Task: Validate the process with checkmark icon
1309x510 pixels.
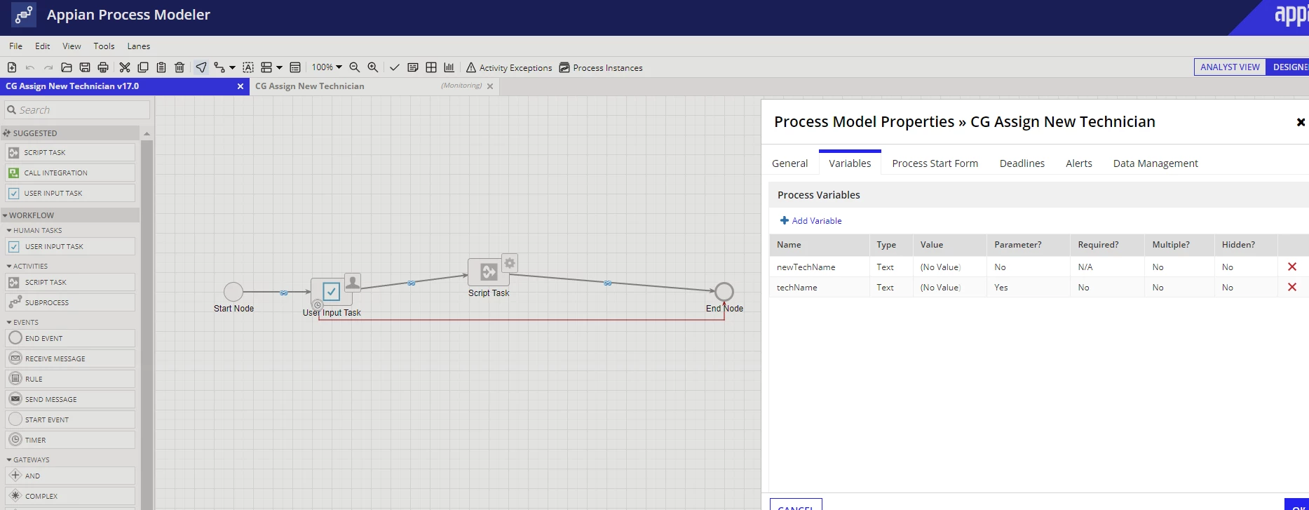Action: (395, 67)
